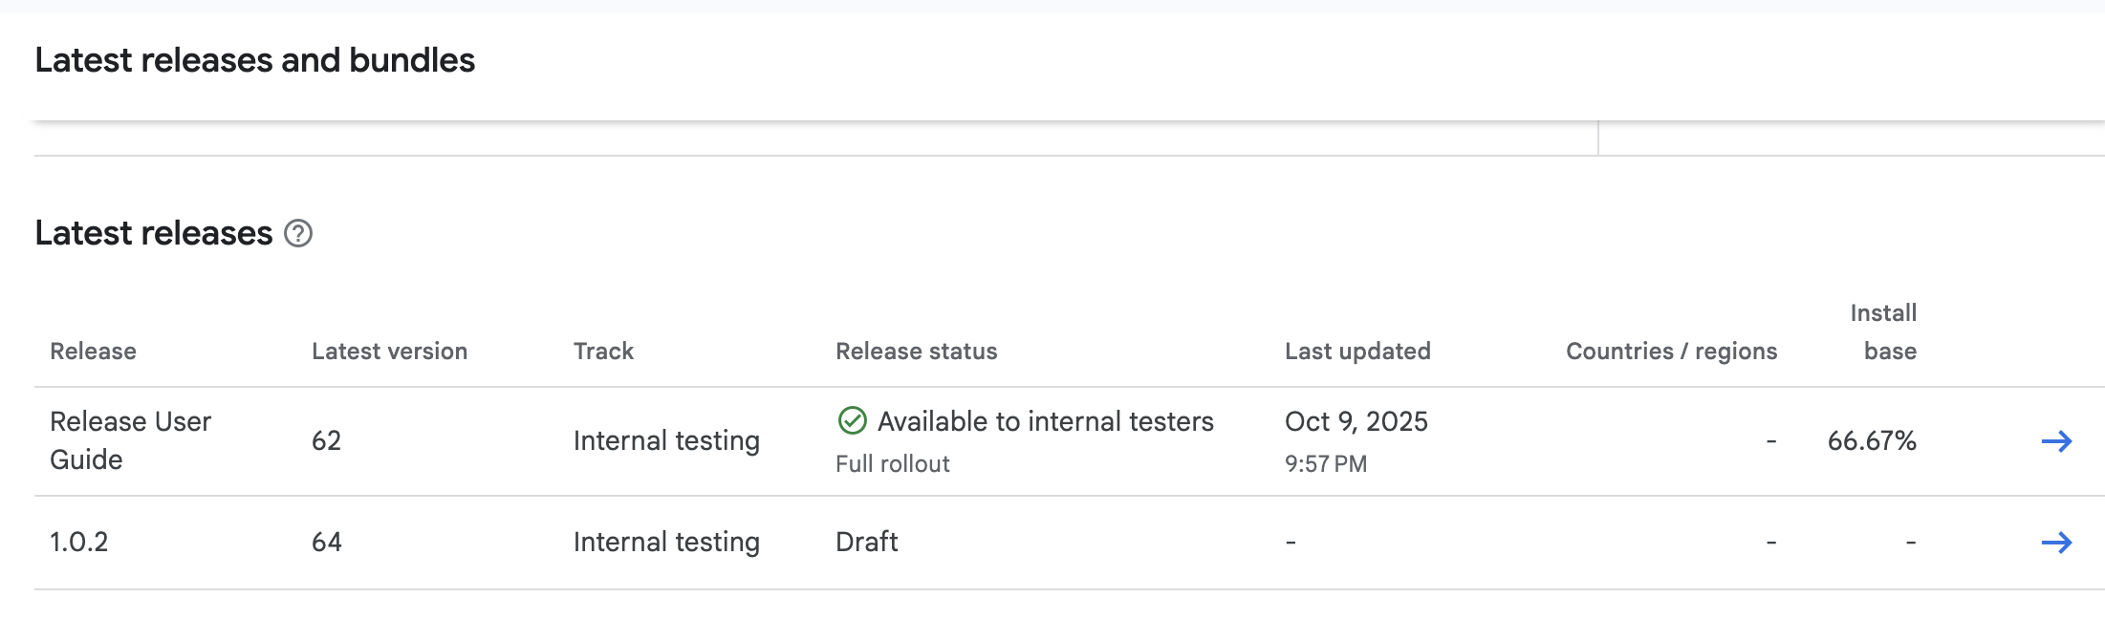This screenshot has width=2105, height=640.
Task: Click the 66.67% install base value
Action: [1871, 441]
